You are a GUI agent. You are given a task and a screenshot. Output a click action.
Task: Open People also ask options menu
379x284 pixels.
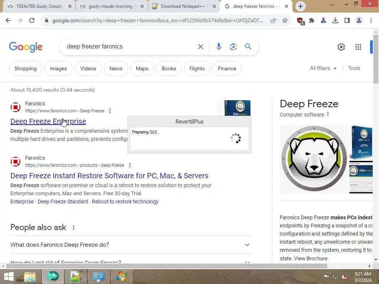74,227
